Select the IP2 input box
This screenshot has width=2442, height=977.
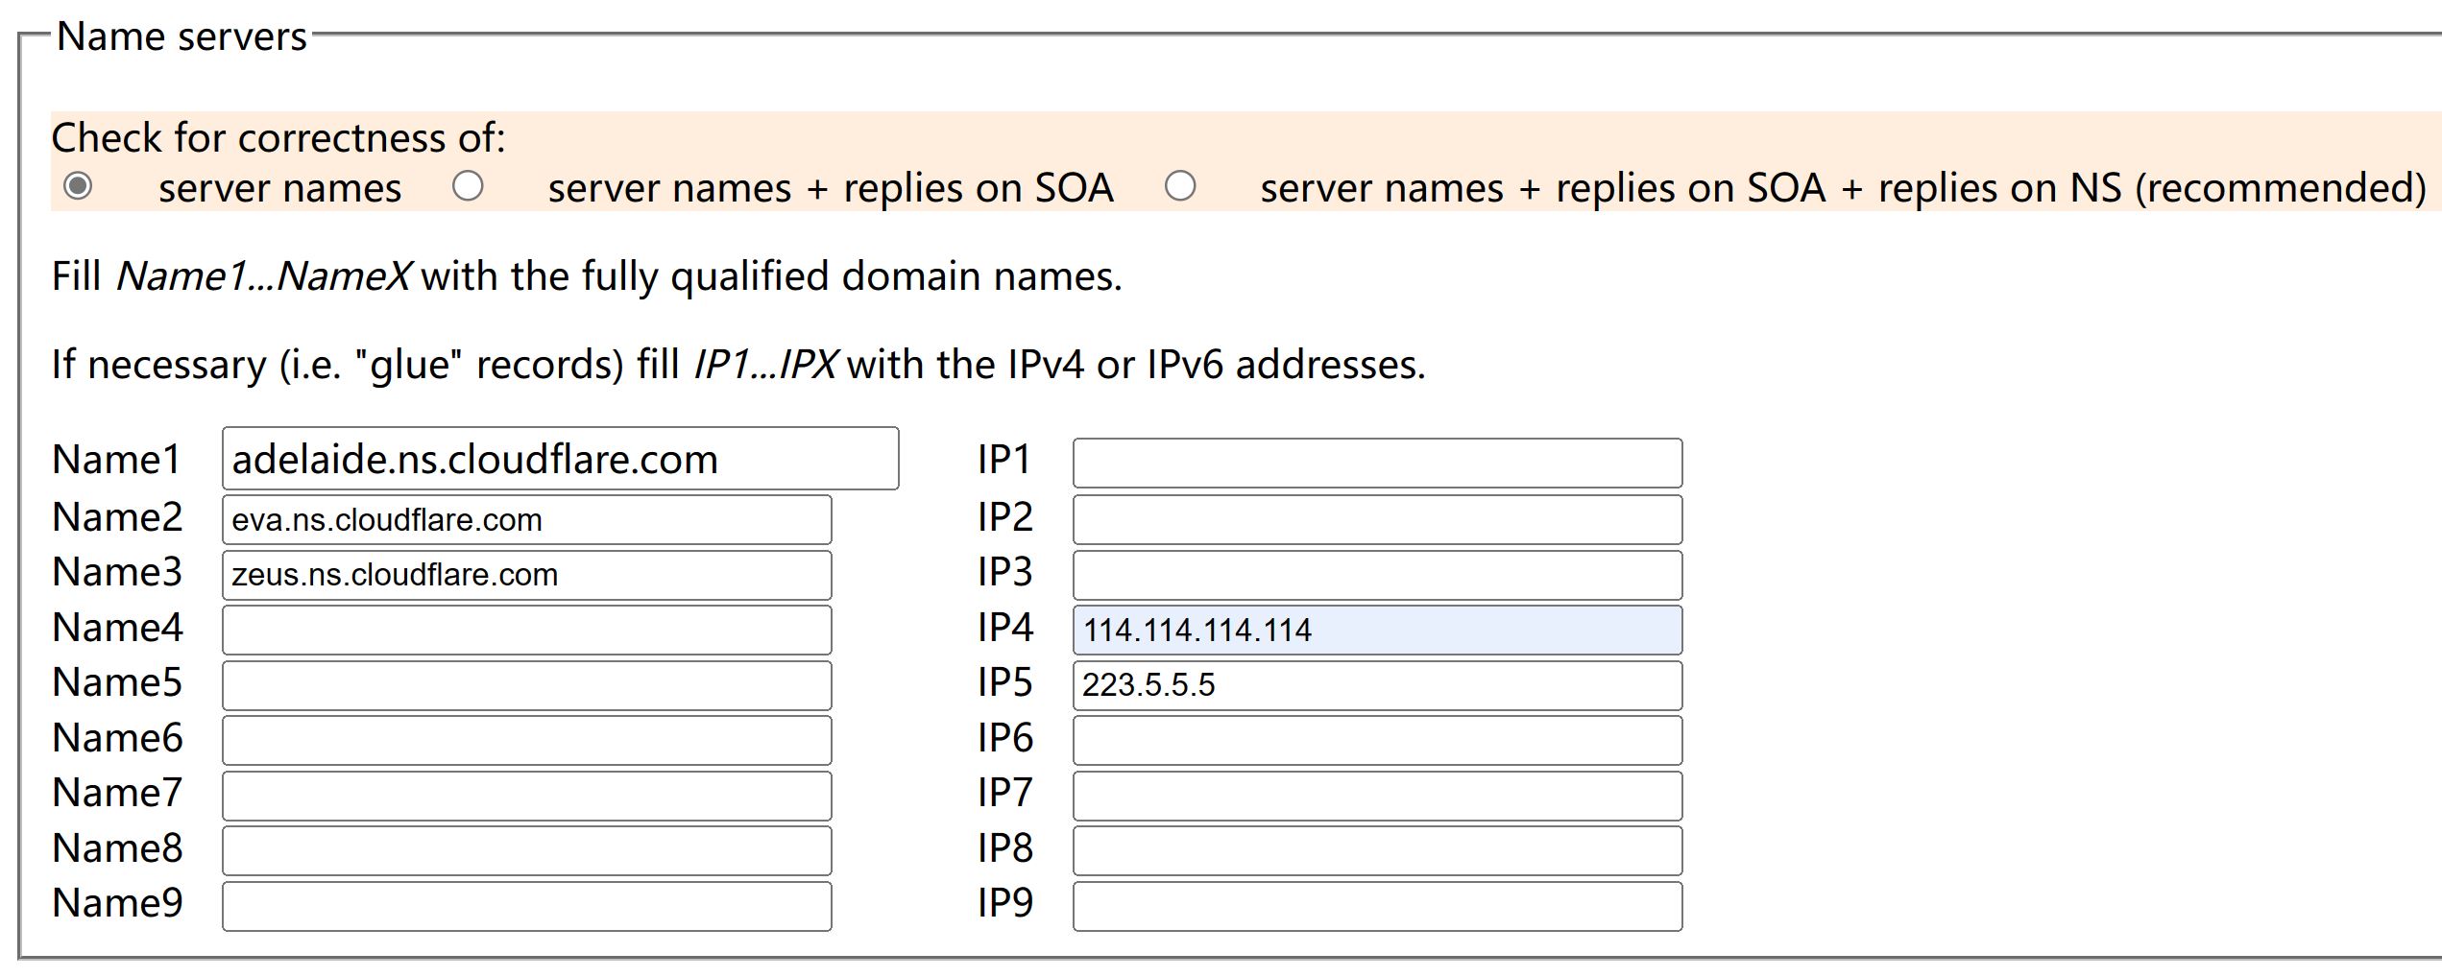[x=1375, y=519]
